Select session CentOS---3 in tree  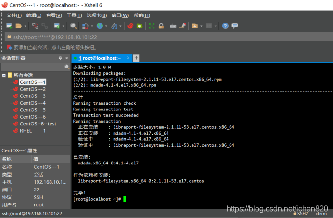[x=33, y=96]
